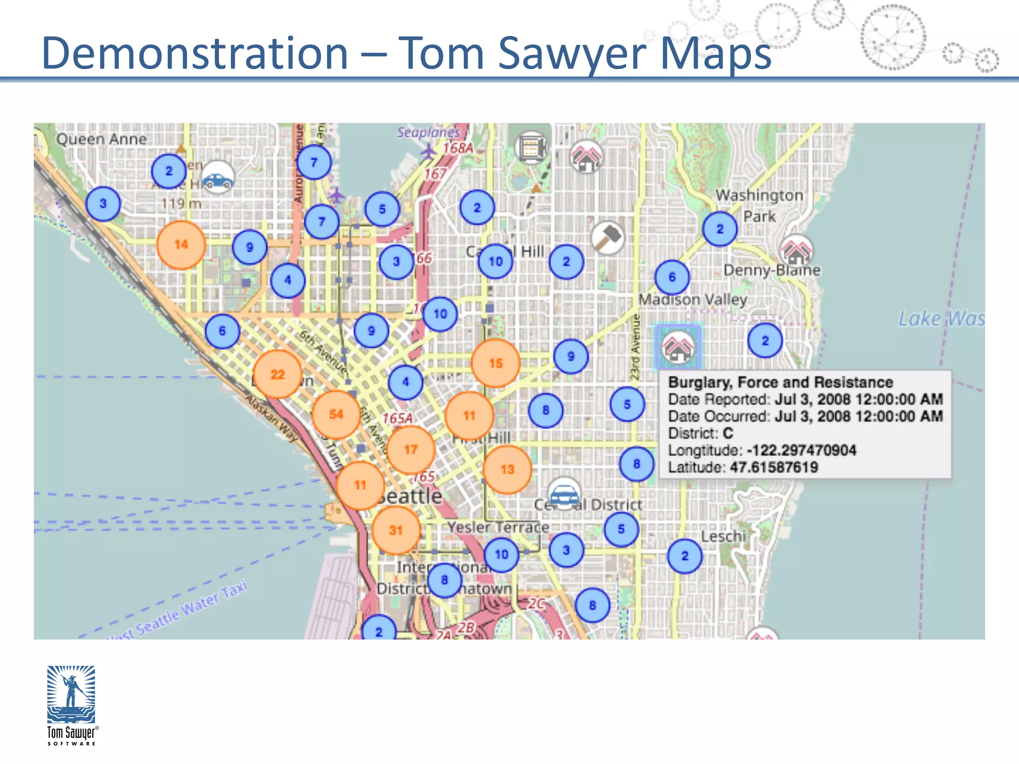Click the purple seaplane symbol near 168A
The image size is (1019, 764).
pos(428,151)
